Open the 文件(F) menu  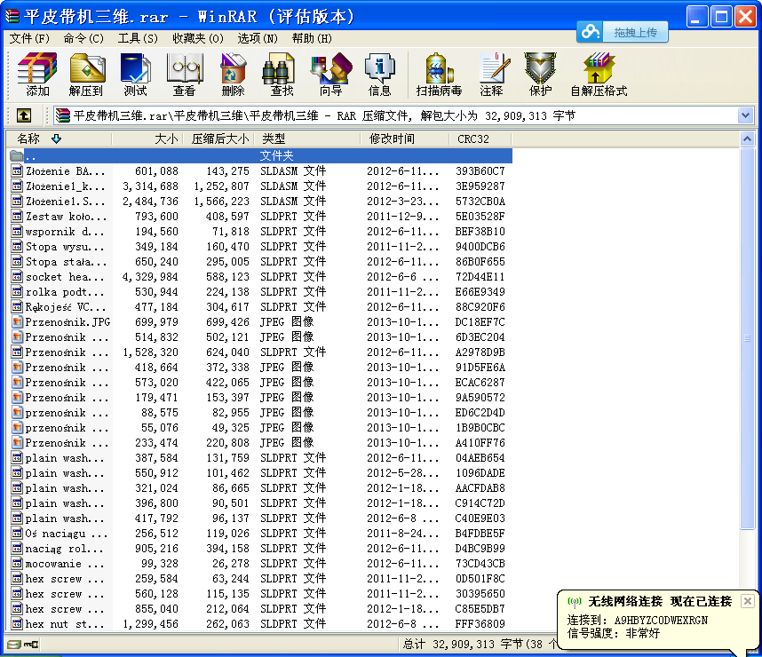click(x=29, y=38)
